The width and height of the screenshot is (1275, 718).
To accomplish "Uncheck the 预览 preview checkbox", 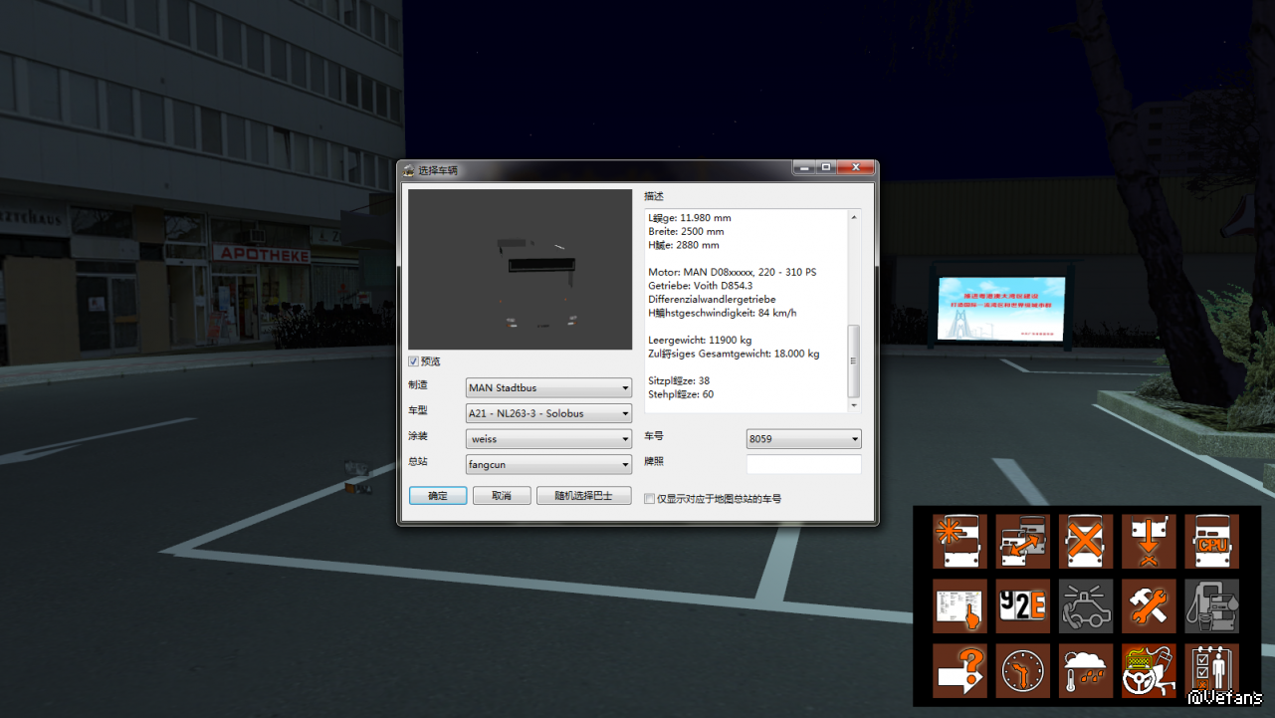I will coord(414,361).
